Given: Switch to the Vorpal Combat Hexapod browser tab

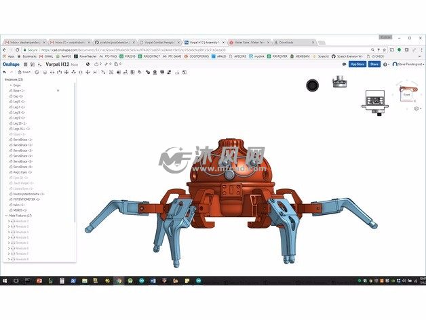Looking at the screenshot, I should pos(157,42).
